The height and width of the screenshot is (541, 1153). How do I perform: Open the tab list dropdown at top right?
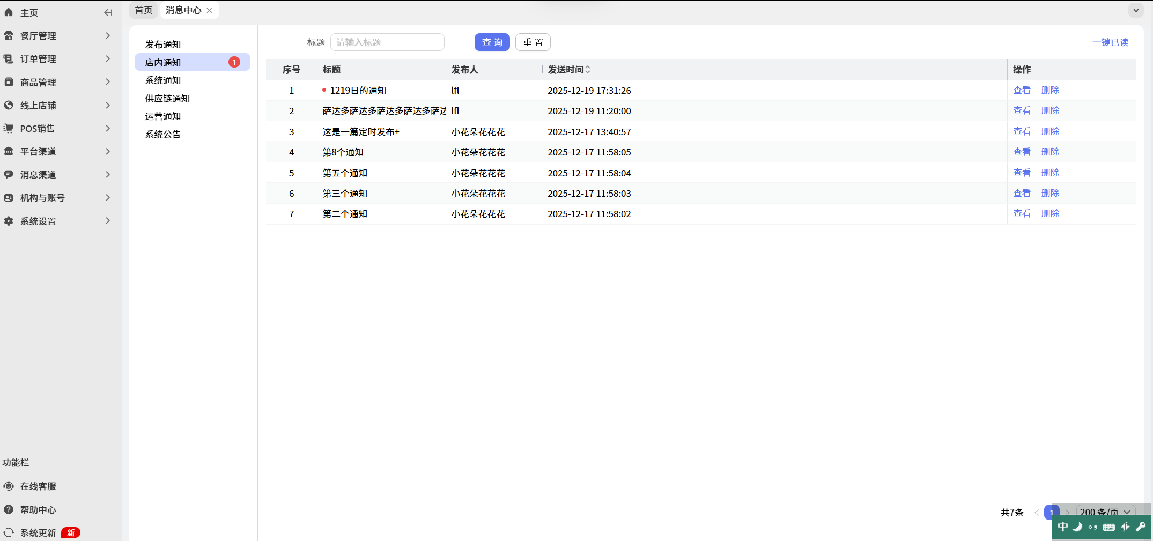pyautogui.click(x=1136, y=10)
